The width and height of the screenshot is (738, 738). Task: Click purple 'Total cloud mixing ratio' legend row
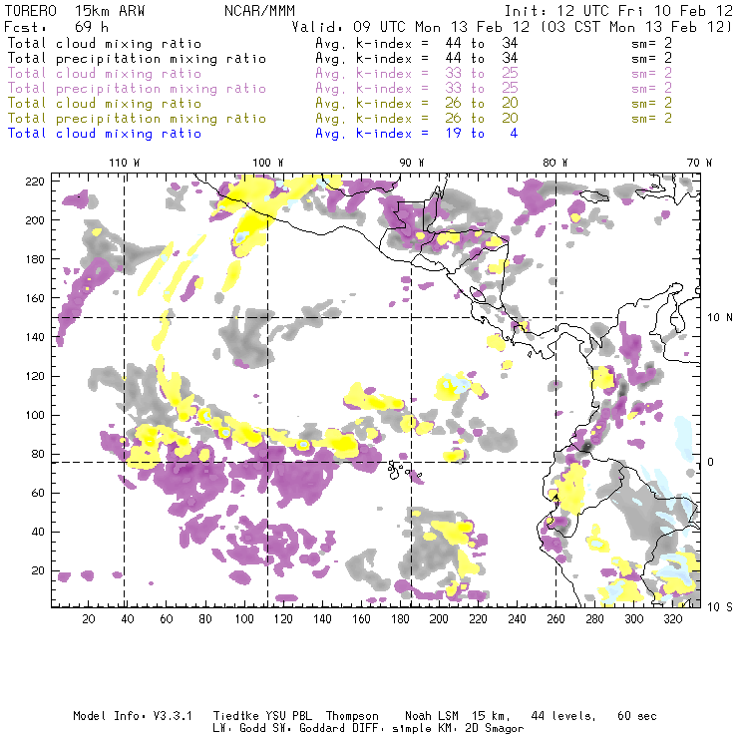104,74
